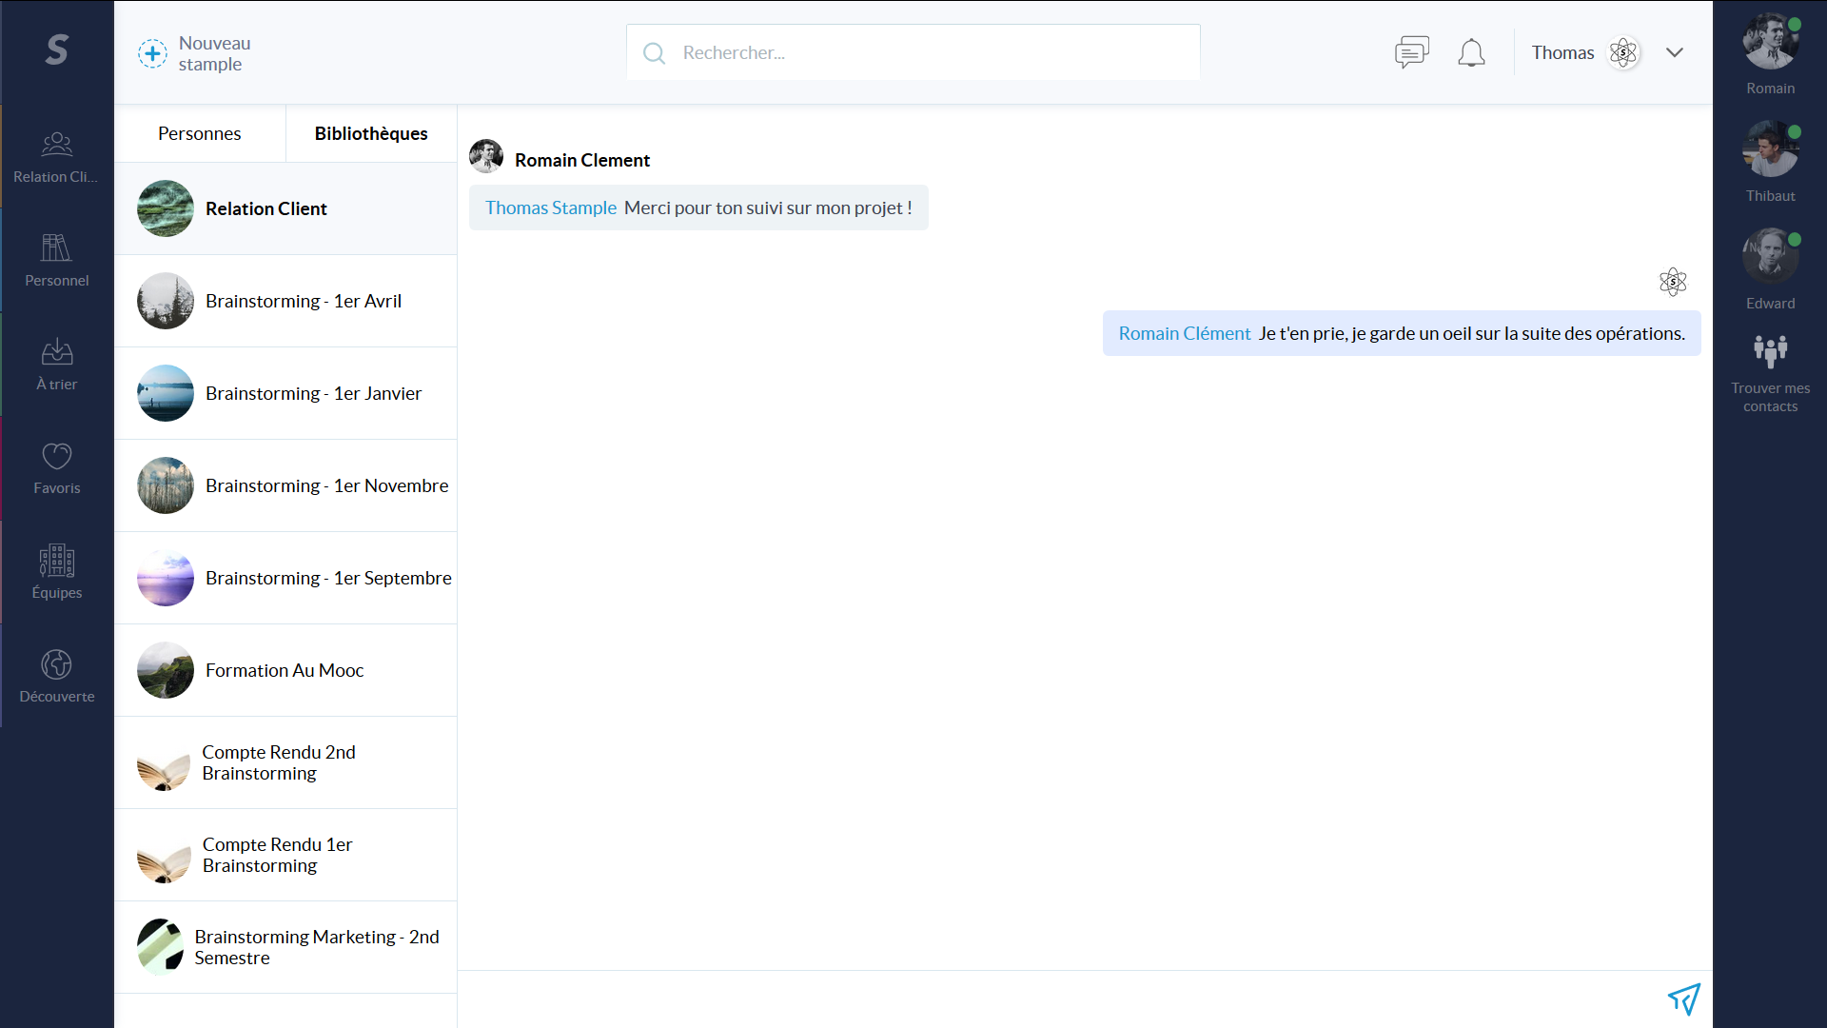Open the À trier inbox

pos(57,365)
